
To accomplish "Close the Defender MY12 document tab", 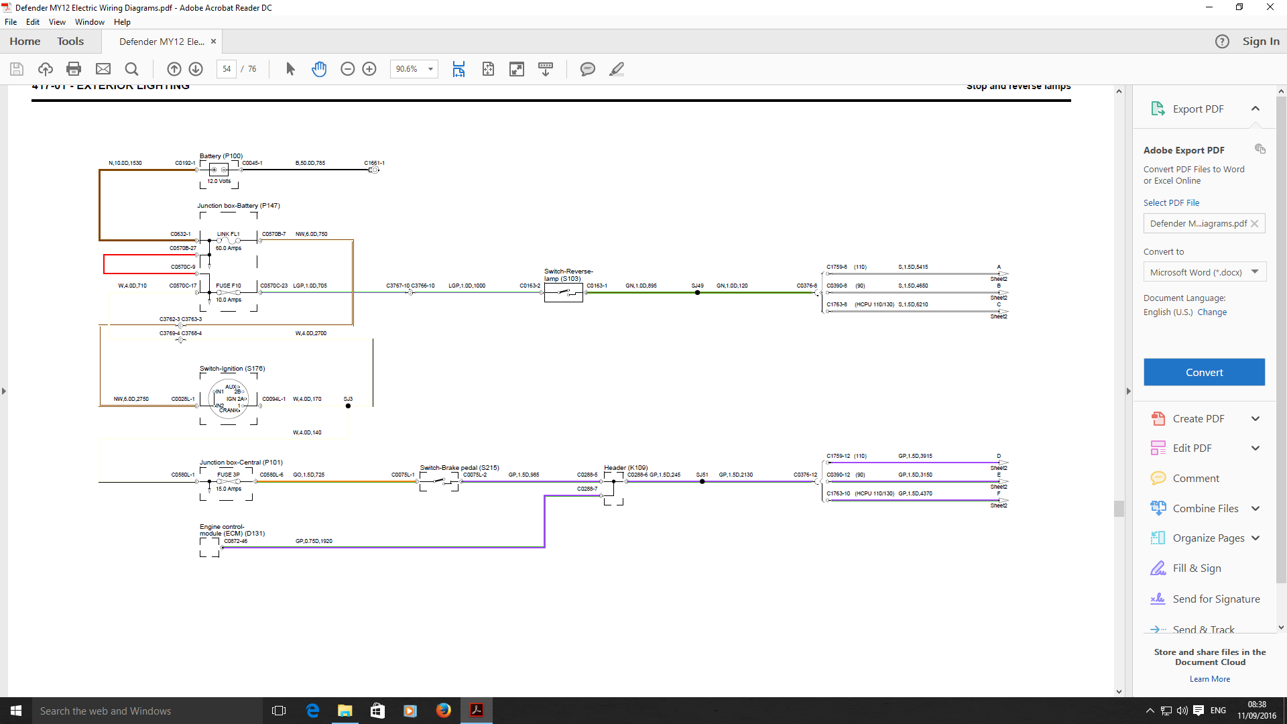I will tap(214, 42).
